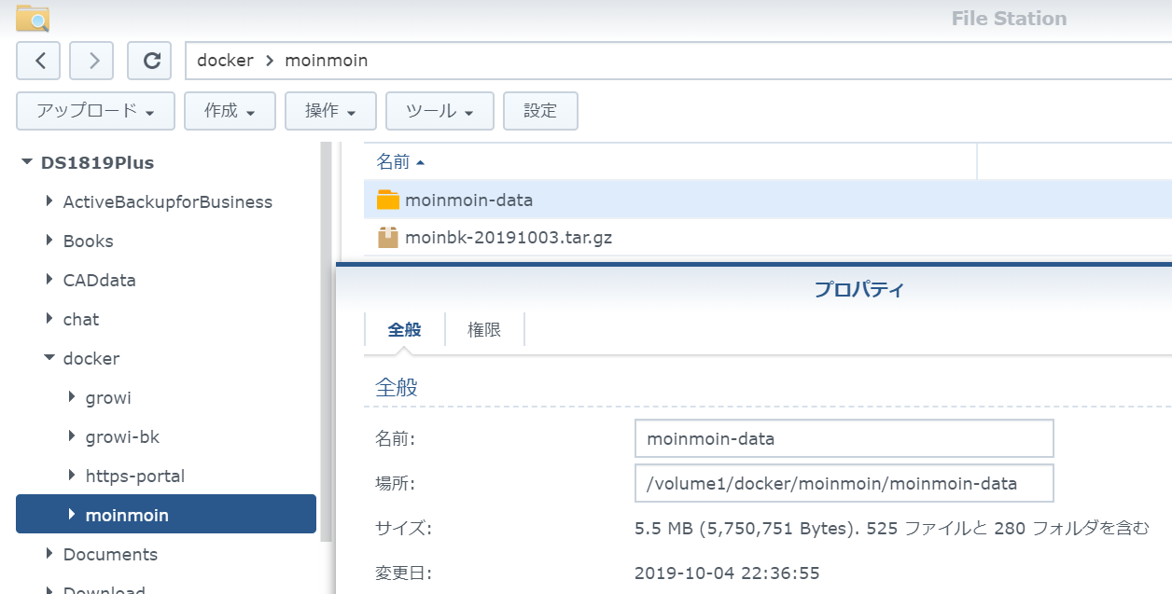Select the Books shared folder

[x=88, y=241]
